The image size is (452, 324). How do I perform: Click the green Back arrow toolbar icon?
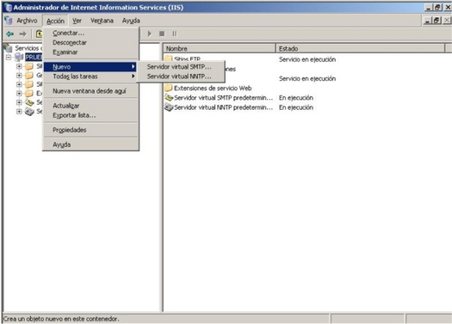click(10, 34)
